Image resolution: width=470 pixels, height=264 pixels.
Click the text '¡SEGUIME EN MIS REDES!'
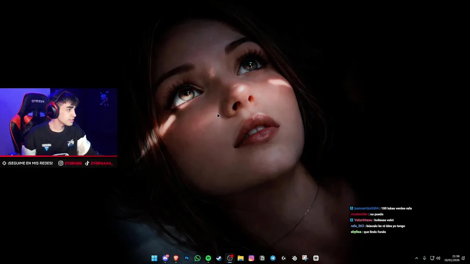tap(30, 163)
